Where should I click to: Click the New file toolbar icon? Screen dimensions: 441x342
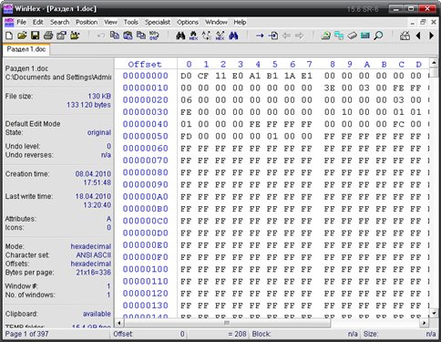(x=9, y=36)
